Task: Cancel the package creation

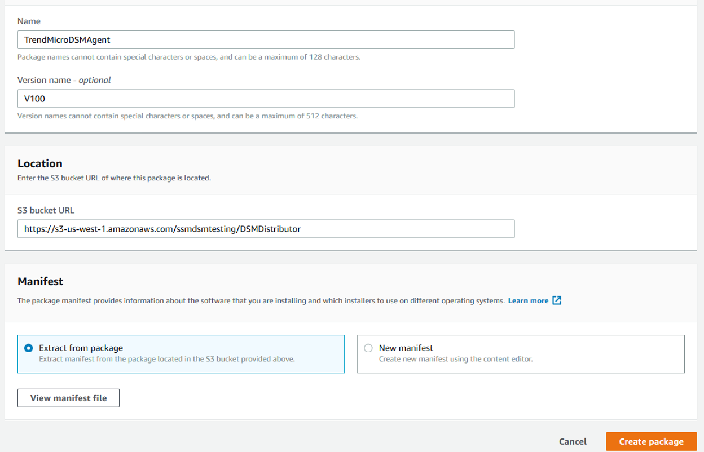Action: point(573,442)
